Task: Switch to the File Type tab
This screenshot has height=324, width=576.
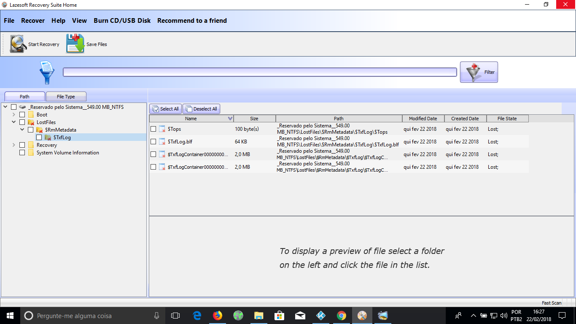Action: coord(66,97)
